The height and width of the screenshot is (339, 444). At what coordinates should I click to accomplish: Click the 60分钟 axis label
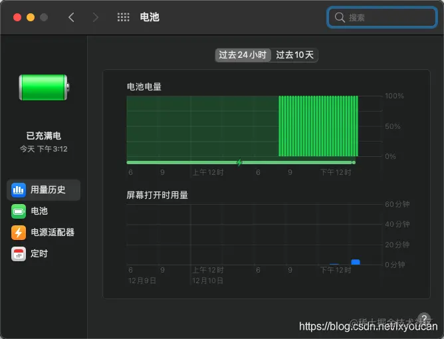click(x=397, y=204)
